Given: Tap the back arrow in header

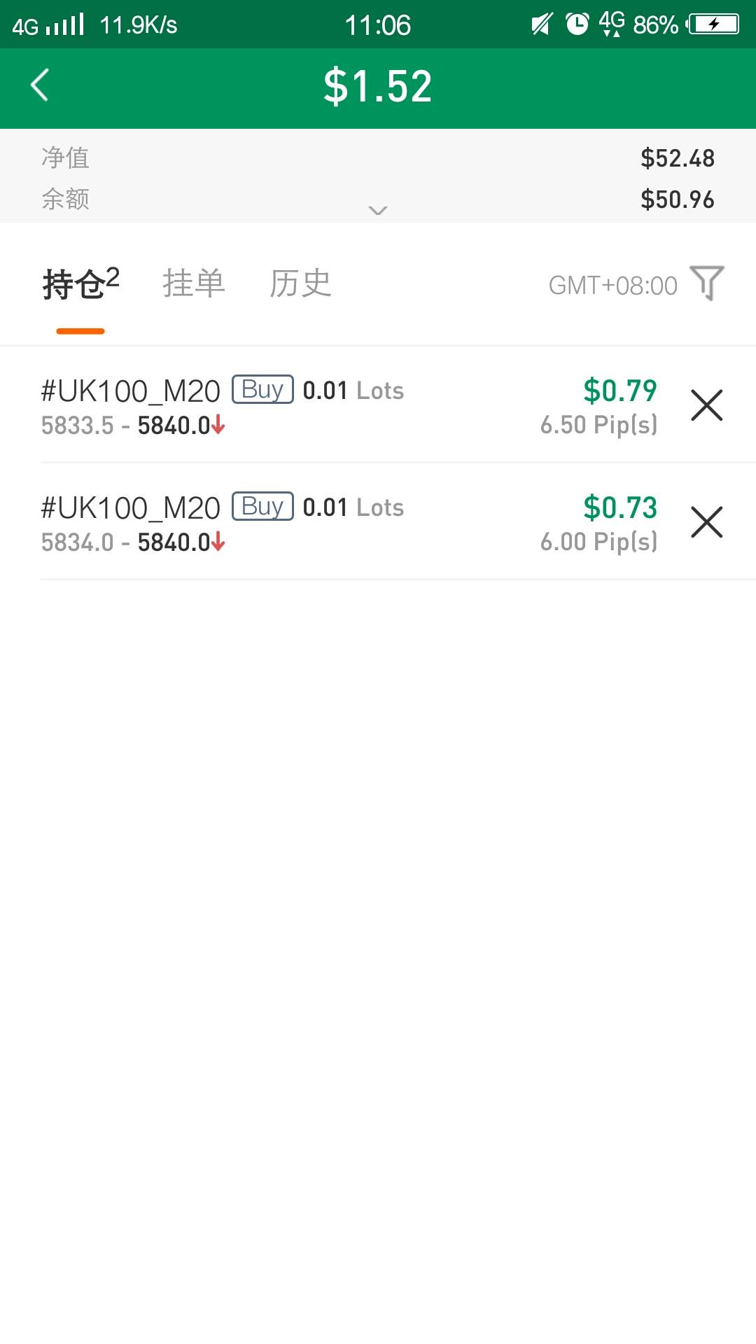Looking at the screenshot, I should pos(40,85).
